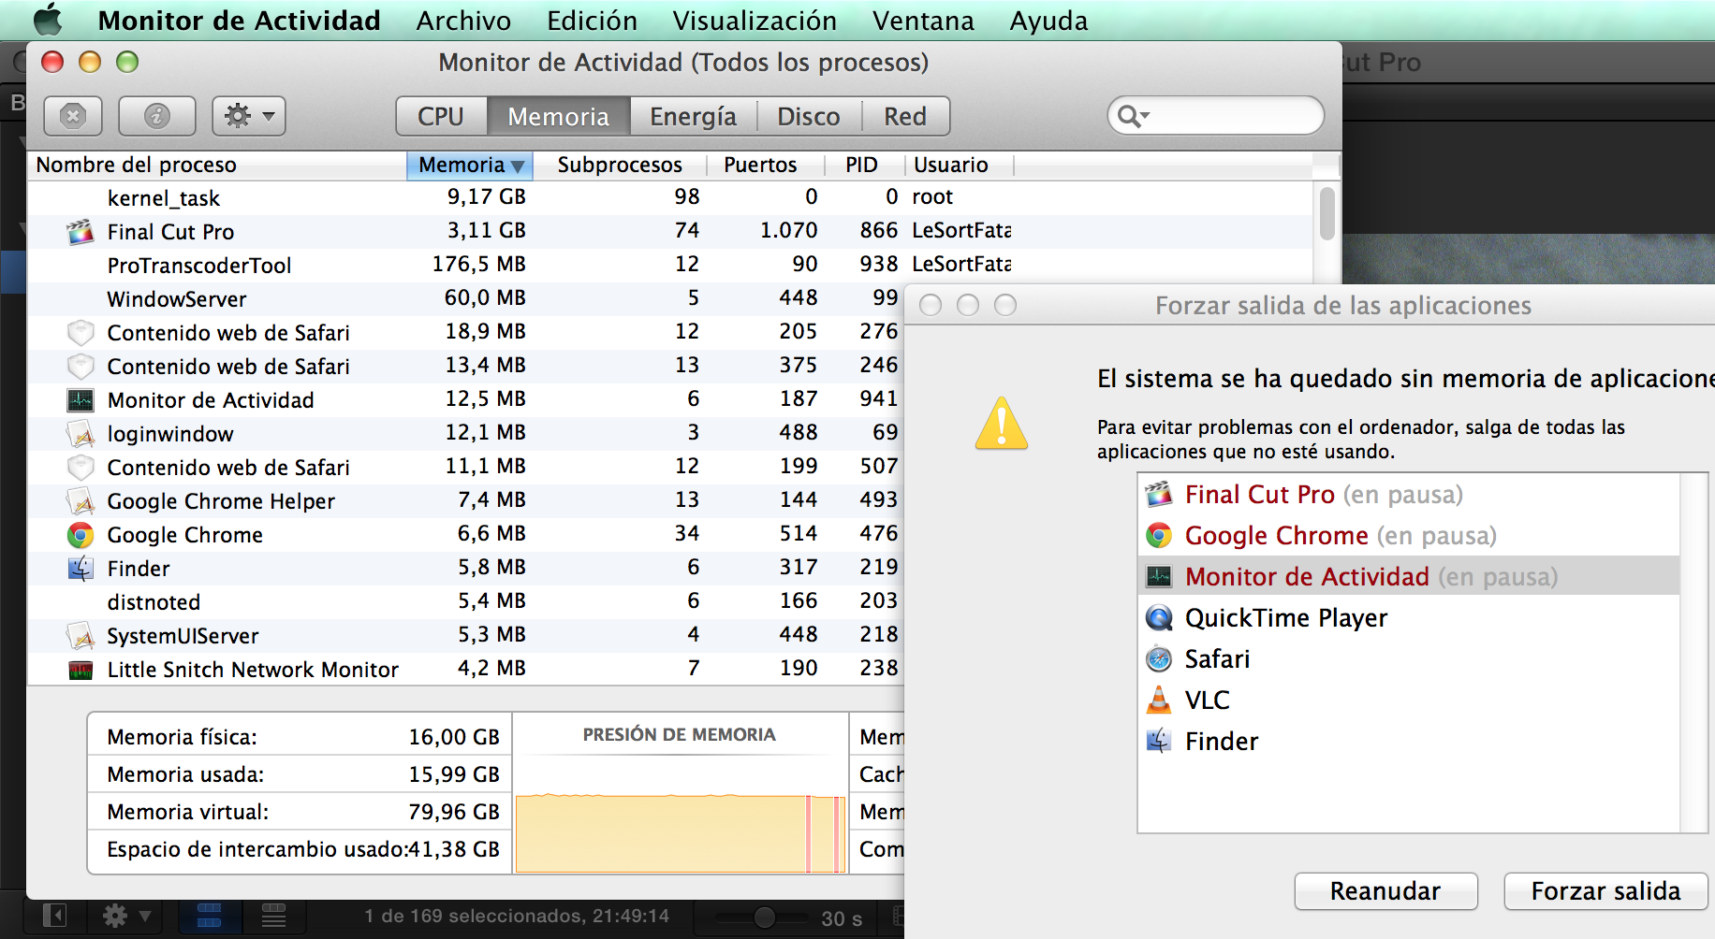The image size is (1715, 939).
Task: Open the Apple menu
Action: (47, 20)
